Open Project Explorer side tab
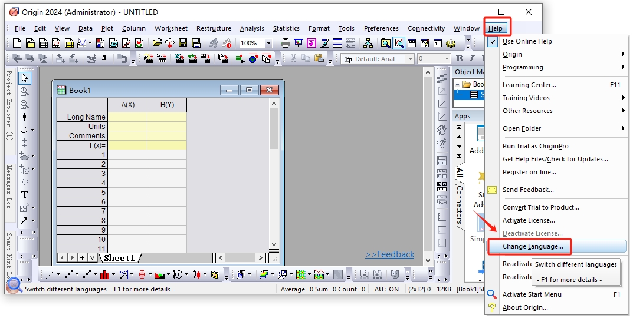Image resolution: width=633 pixels, height=318 pixels. click(9, 105)
